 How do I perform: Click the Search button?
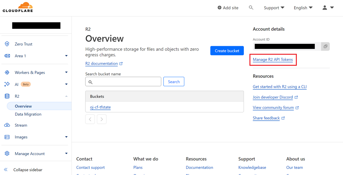[x=174, y=82]
